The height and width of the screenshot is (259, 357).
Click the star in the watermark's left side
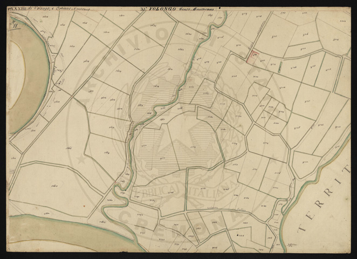tap(82, 160)
